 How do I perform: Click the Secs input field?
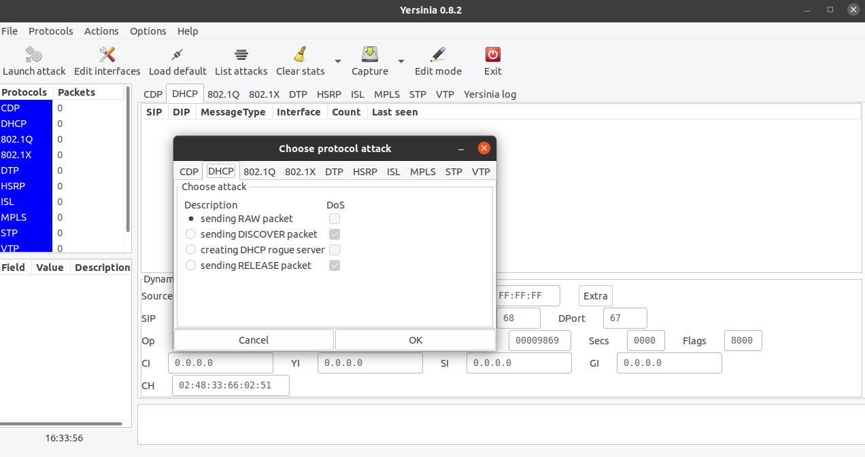pos(645,341)
